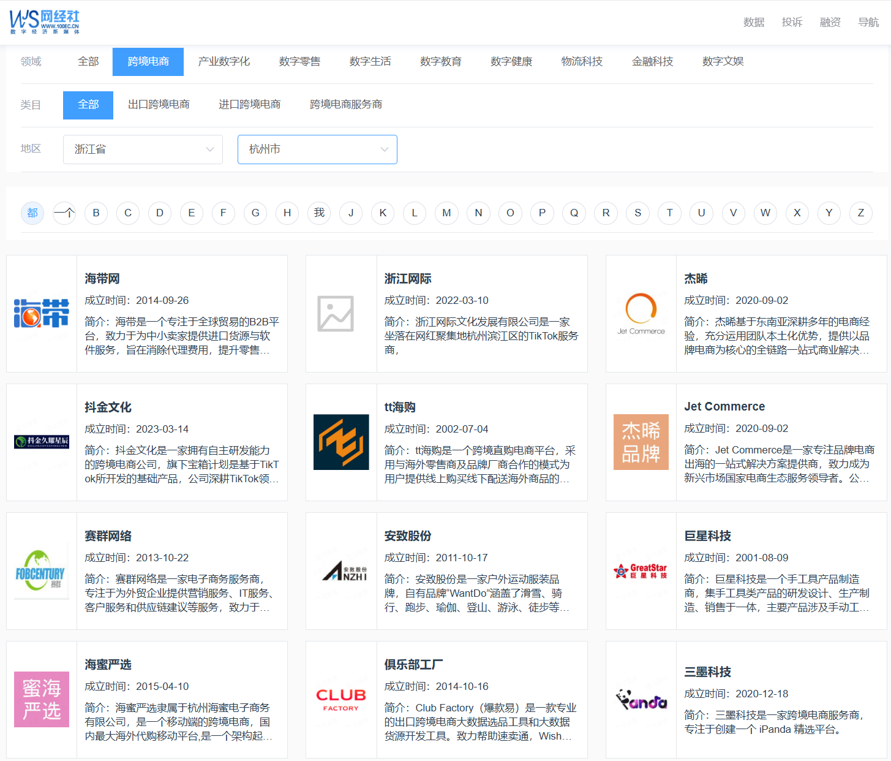Image resolution: width=891 pixels, height=761 pixels.
Task: Open the 杭州市 city dropdown
Action: tap(317, 150)
